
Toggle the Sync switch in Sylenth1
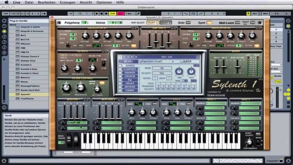click(x=209, y=23)
